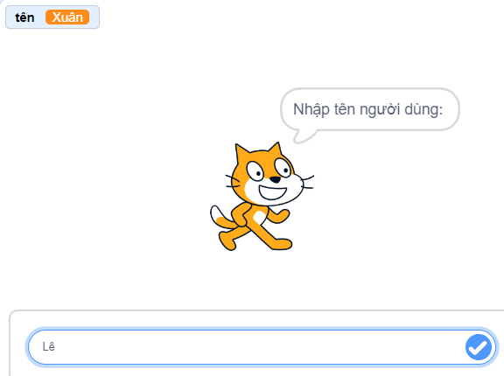504x376 pixels.
Task: Click the cat's right eye
Action: coord(283,167)
